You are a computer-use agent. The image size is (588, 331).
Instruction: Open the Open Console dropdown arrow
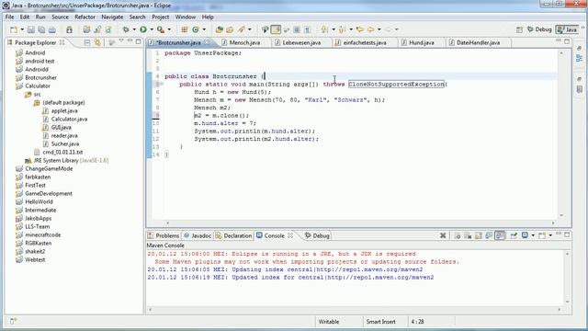coord(550,235)
